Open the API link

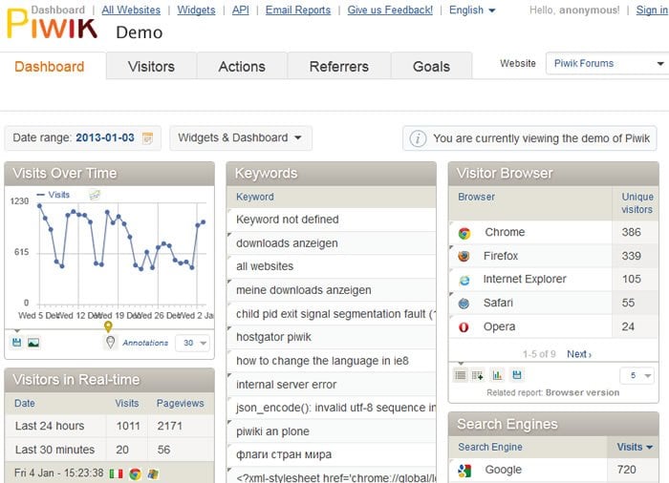[241, 10]
